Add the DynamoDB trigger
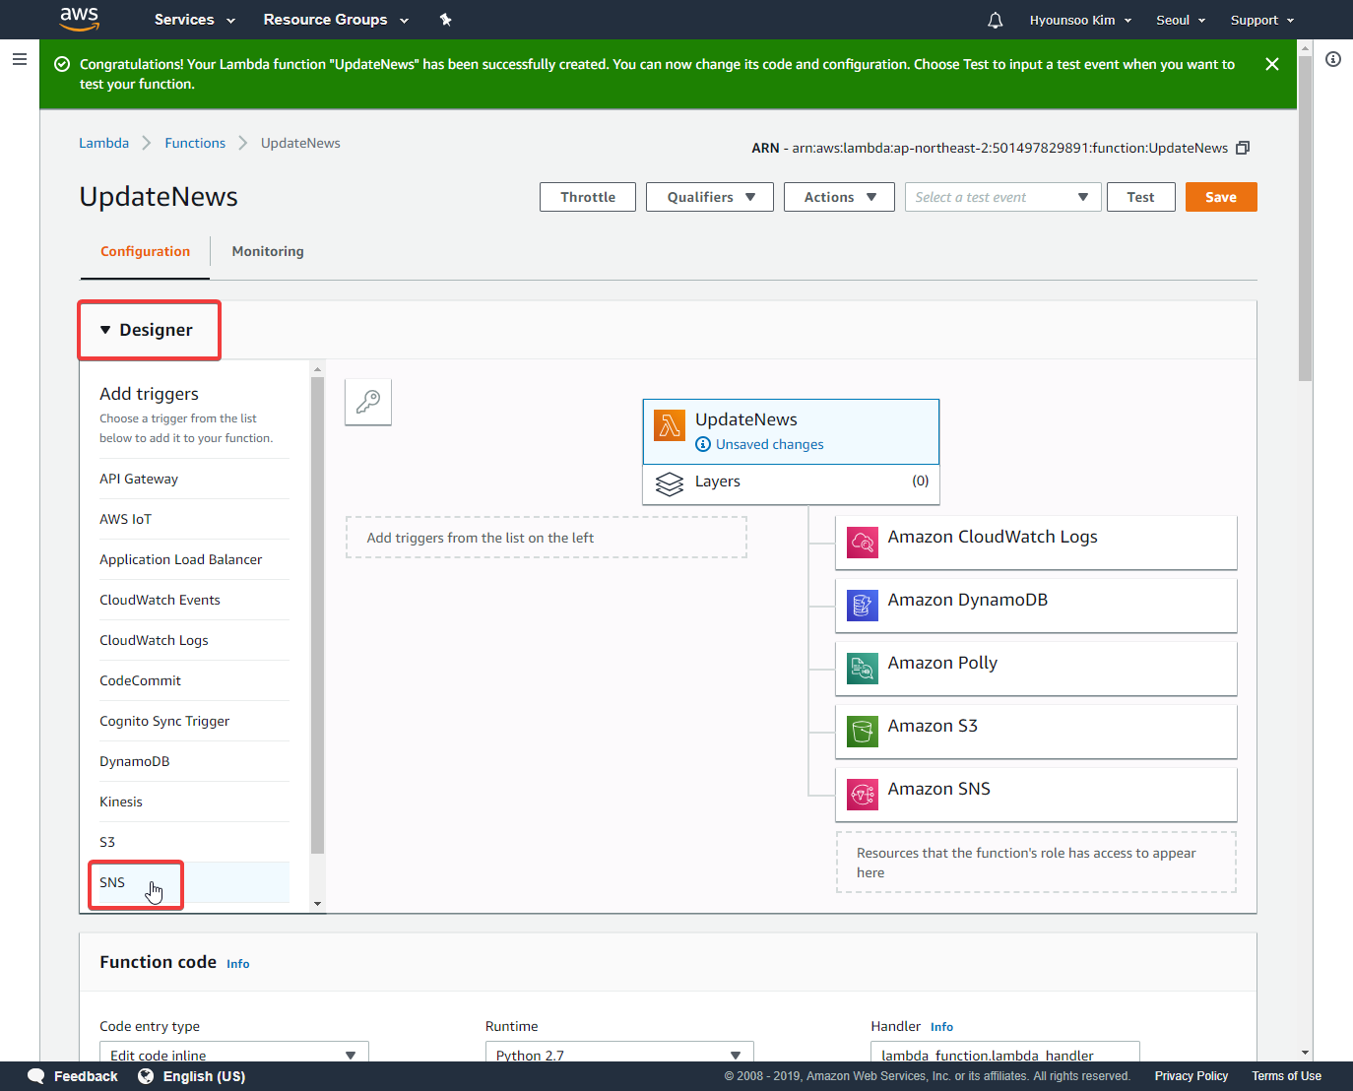The height and width of the screenshot is (1091, 1353). (x=194, y=761)
